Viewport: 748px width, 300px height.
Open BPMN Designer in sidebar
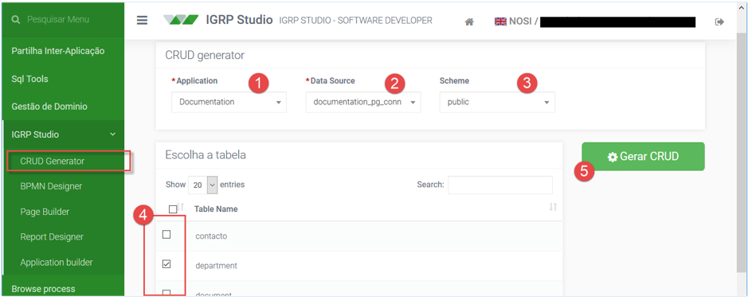[51, 186]
